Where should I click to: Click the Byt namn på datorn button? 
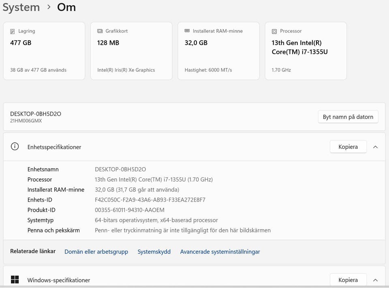pyautogui.click(x=348, y=117)
